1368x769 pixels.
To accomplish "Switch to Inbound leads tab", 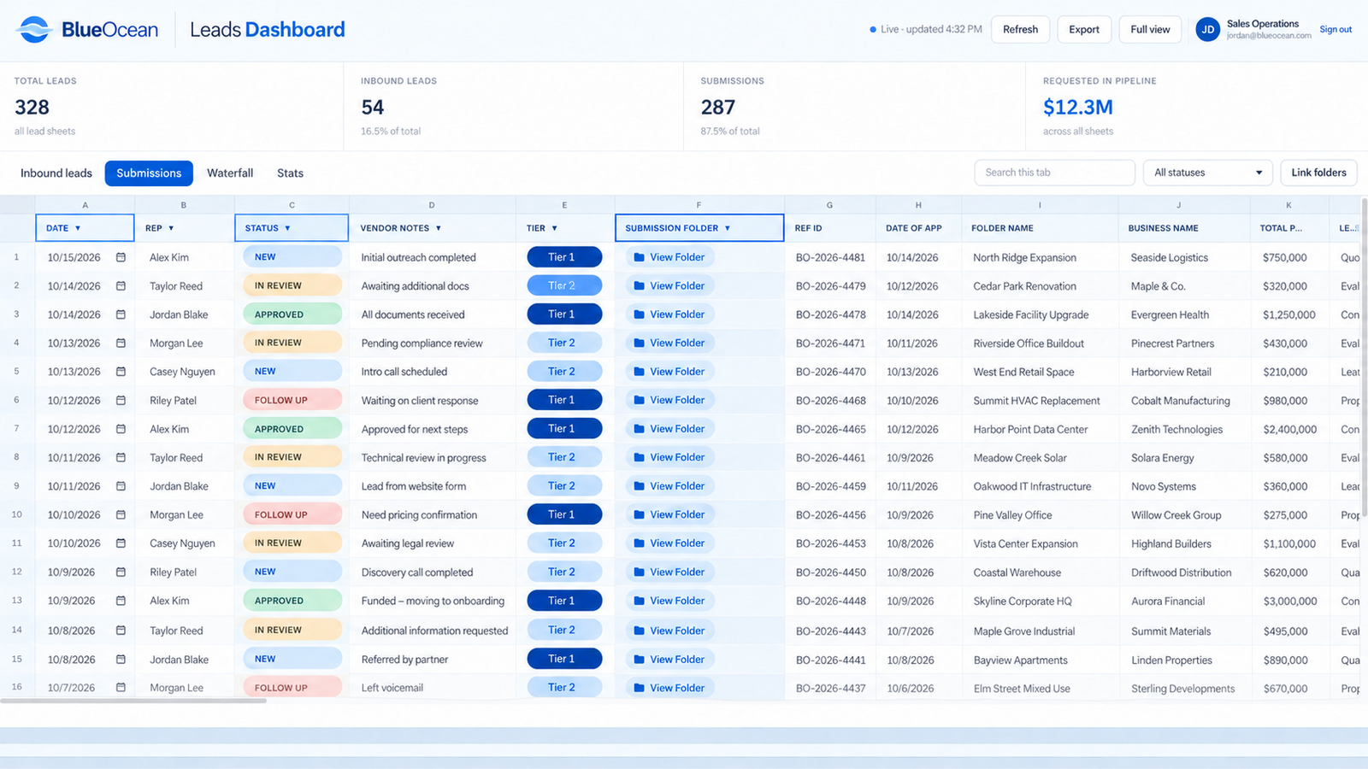I will pyautogui.click(x=56, y=173).
